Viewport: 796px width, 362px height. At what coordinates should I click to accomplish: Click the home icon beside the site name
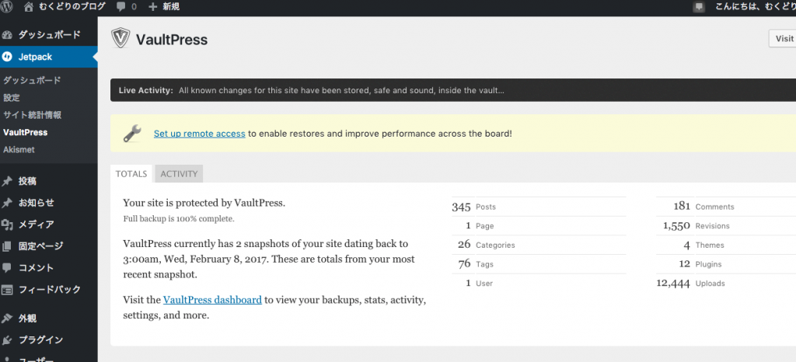29,6
